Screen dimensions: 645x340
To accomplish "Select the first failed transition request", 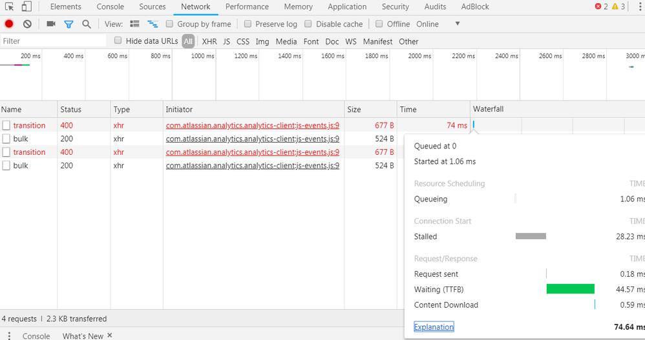I will point(29,125).
